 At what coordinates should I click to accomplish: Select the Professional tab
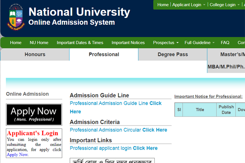(x=104, y=55)
